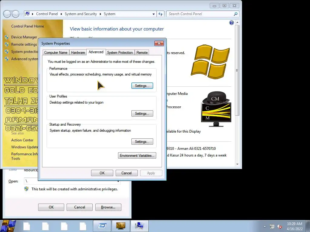Open taskbar clock and date

(x=294, y=226)
